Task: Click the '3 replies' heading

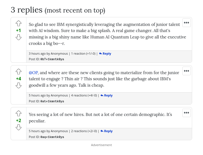Action: [26, 10]
